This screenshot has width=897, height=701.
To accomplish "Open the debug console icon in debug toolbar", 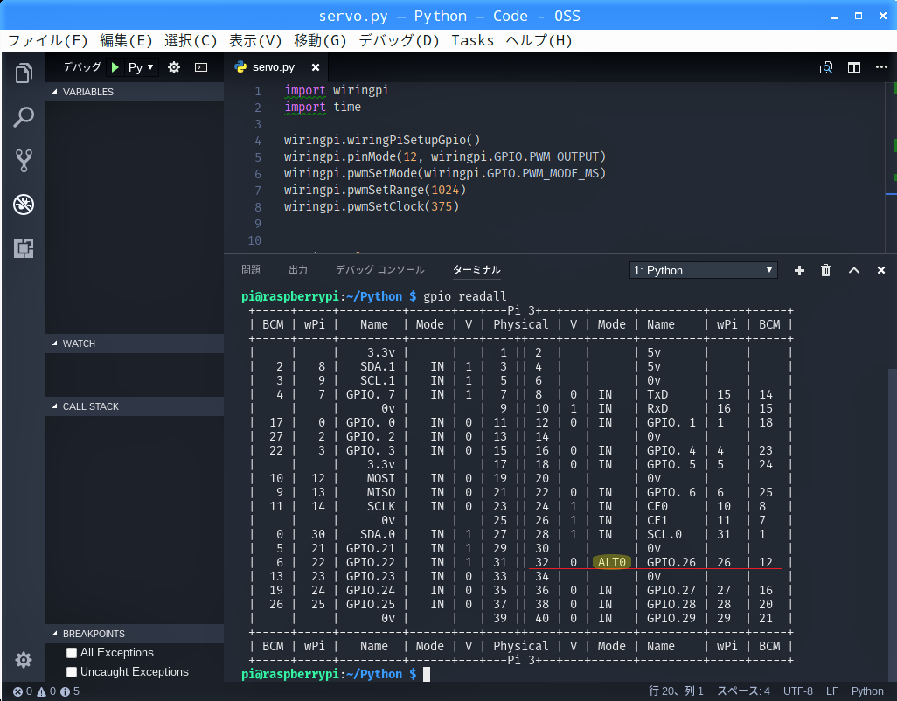I will click(201, 67).
